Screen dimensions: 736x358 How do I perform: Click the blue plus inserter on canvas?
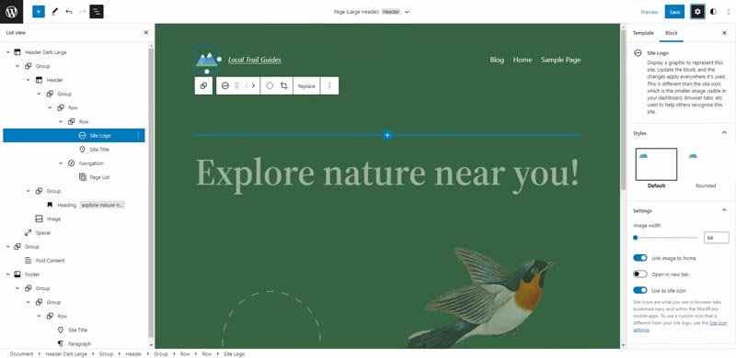(387, 135)
